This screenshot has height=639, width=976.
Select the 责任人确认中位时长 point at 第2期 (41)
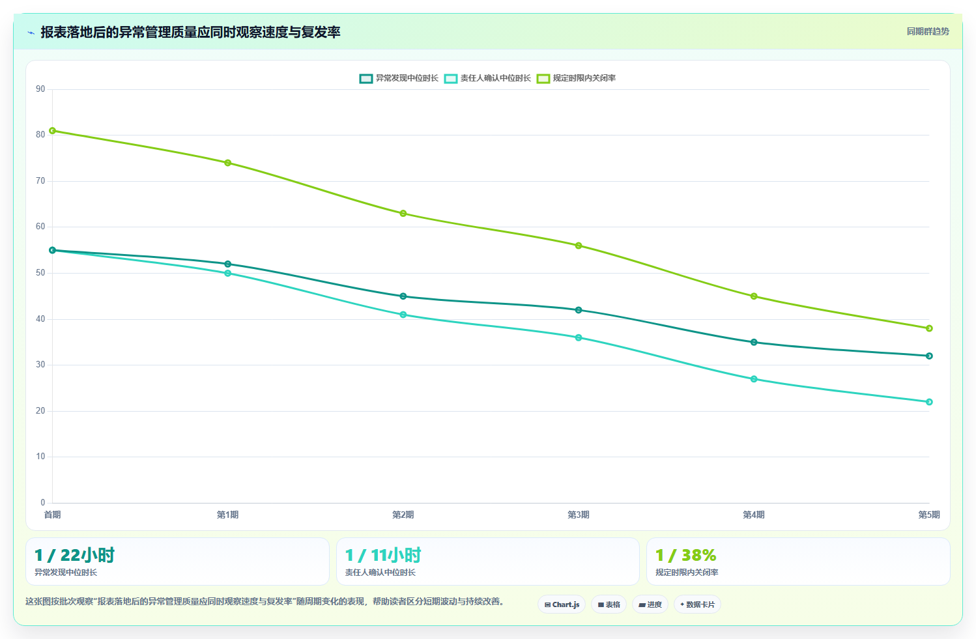pos(403,315)
